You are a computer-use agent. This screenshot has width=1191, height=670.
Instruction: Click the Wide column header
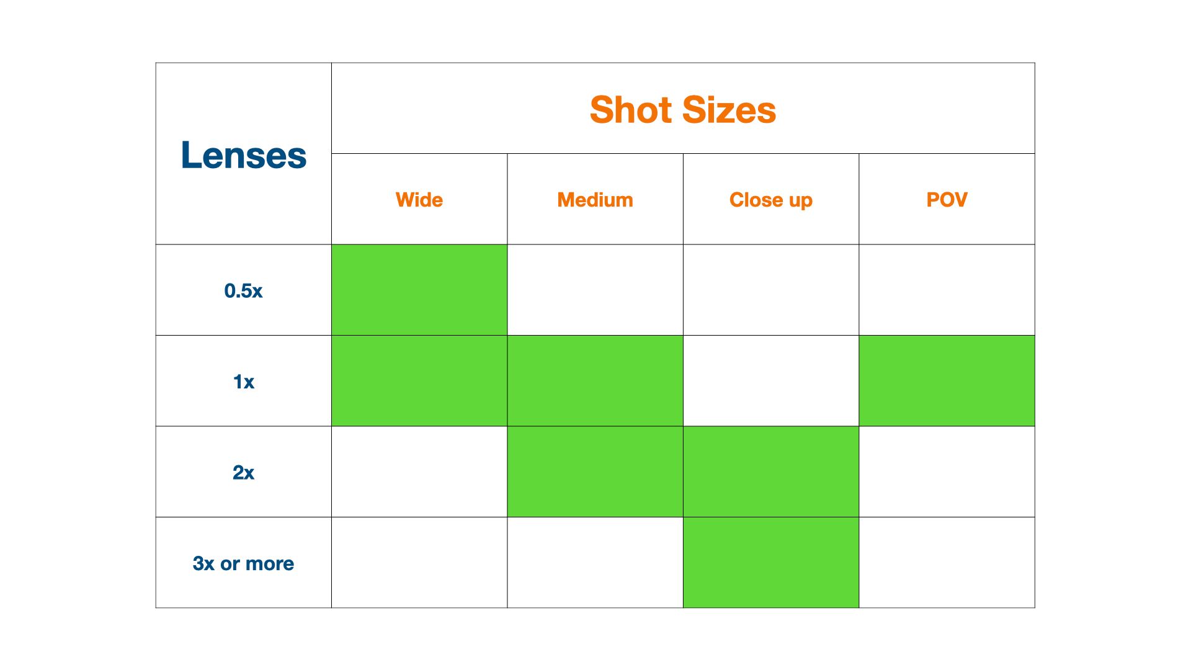point(419,199)
